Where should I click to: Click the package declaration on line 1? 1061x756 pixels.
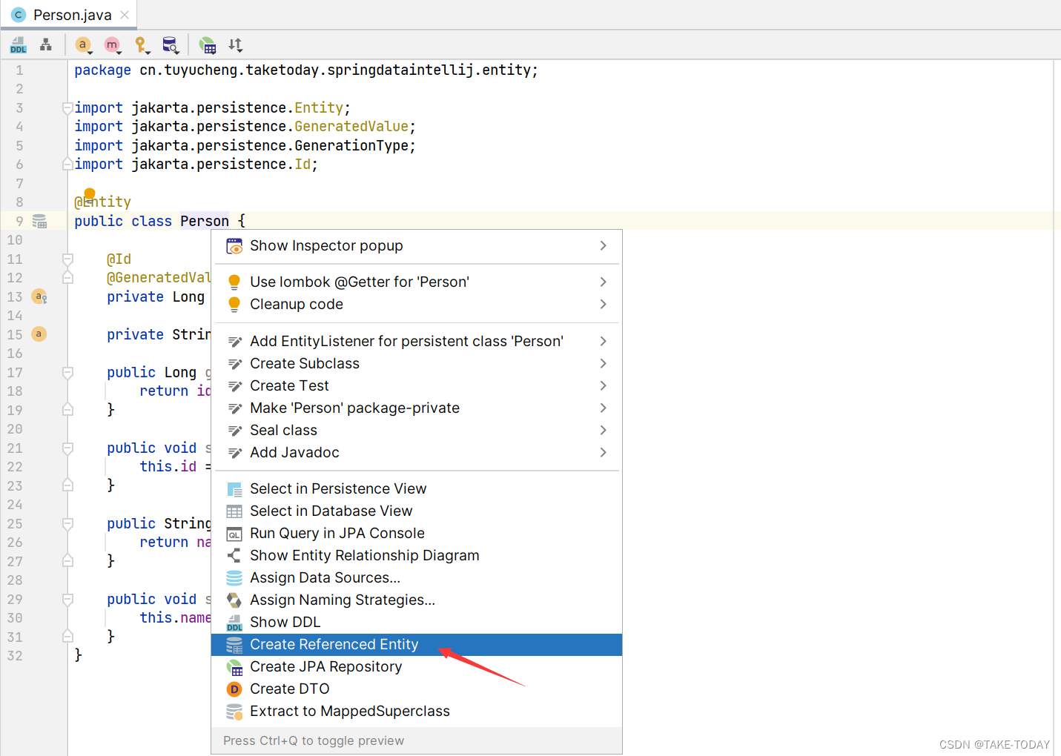[x=306, y=70]
